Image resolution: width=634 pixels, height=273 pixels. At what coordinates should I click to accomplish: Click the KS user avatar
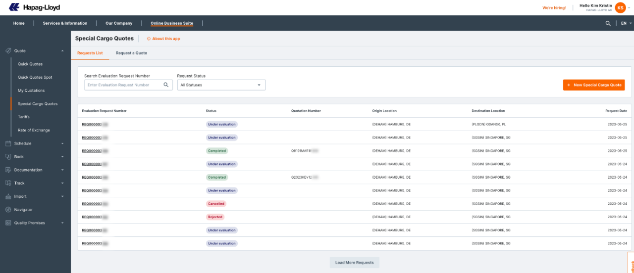[x=620, y=7]
